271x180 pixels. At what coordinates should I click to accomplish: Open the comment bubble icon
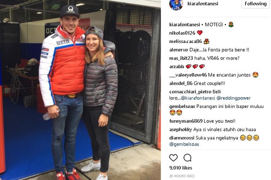click(187, 158)
